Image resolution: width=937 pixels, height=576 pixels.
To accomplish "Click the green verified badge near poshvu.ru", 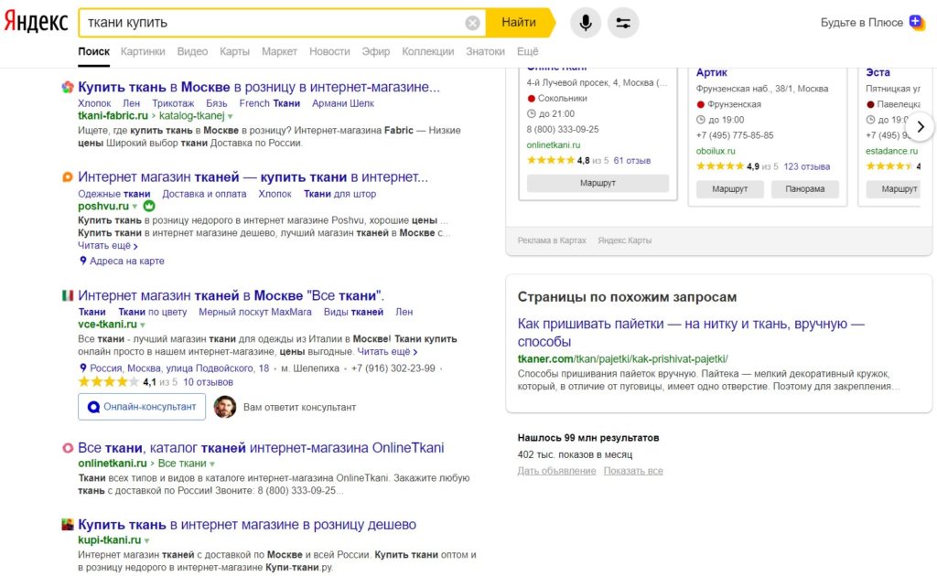I will [149, 206].
